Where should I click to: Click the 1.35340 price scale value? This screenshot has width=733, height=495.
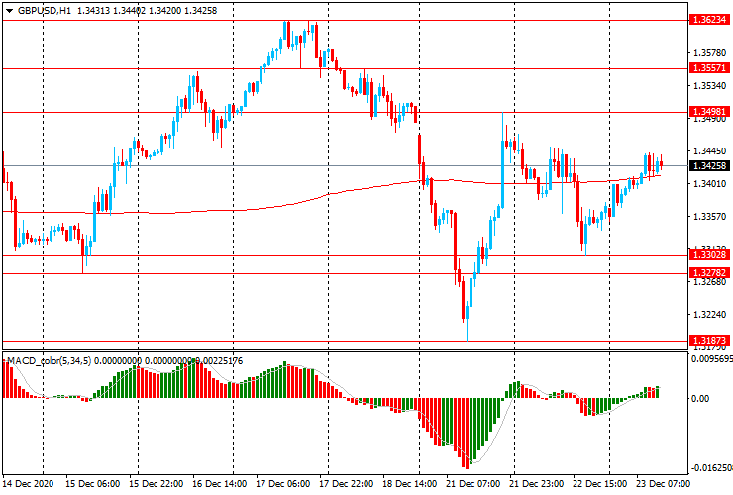click(x=710, y=85)
